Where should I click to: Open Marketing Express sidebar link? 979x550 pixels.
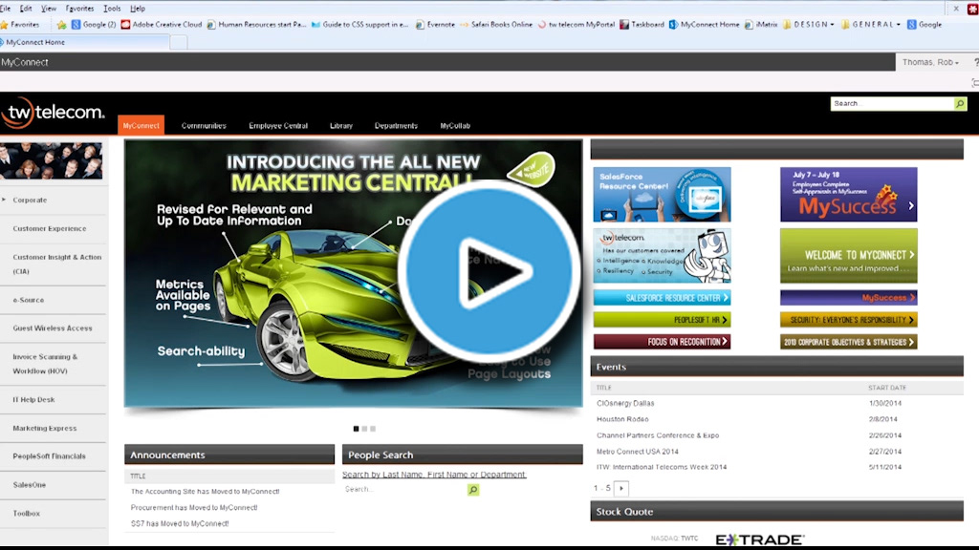45,429
